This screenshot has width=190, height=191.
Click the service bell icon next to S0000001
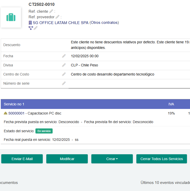click(x=6, y=113)
